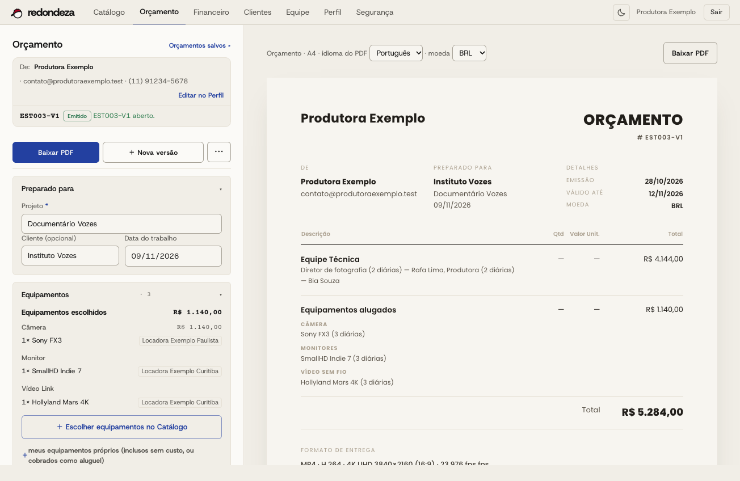The width and height of the screenshot is (740, 481).
Task: Click the Cliente field with Instituto Vozes
Action: (70, 256)
